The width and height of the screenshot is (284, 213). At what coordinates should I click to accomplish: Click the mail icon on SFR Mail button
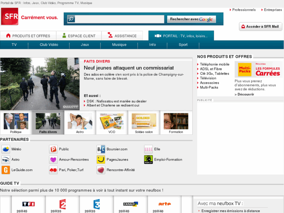(243, 27)
